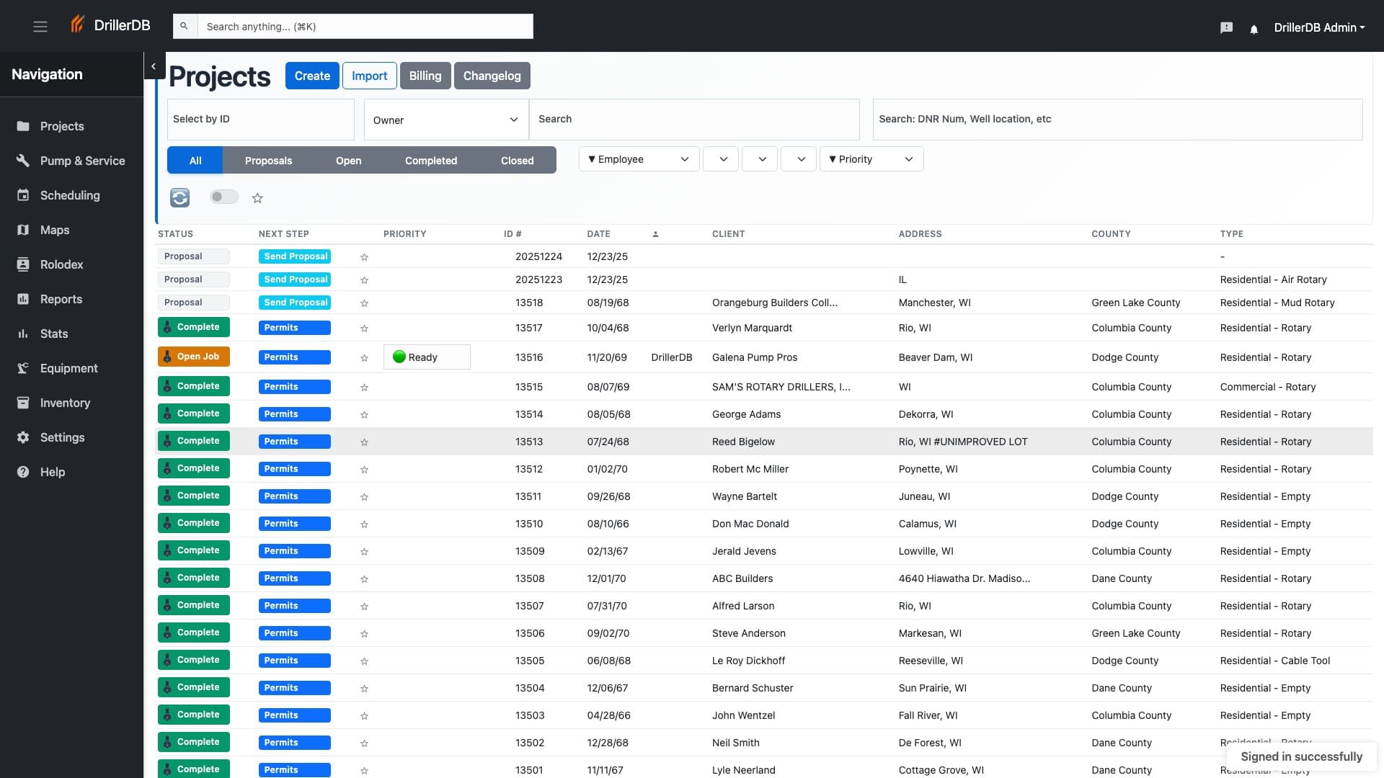This screenshot has height=778, width=1384.
Task: Click the Permits step for project 13517
Action: (x=294, y=328)
